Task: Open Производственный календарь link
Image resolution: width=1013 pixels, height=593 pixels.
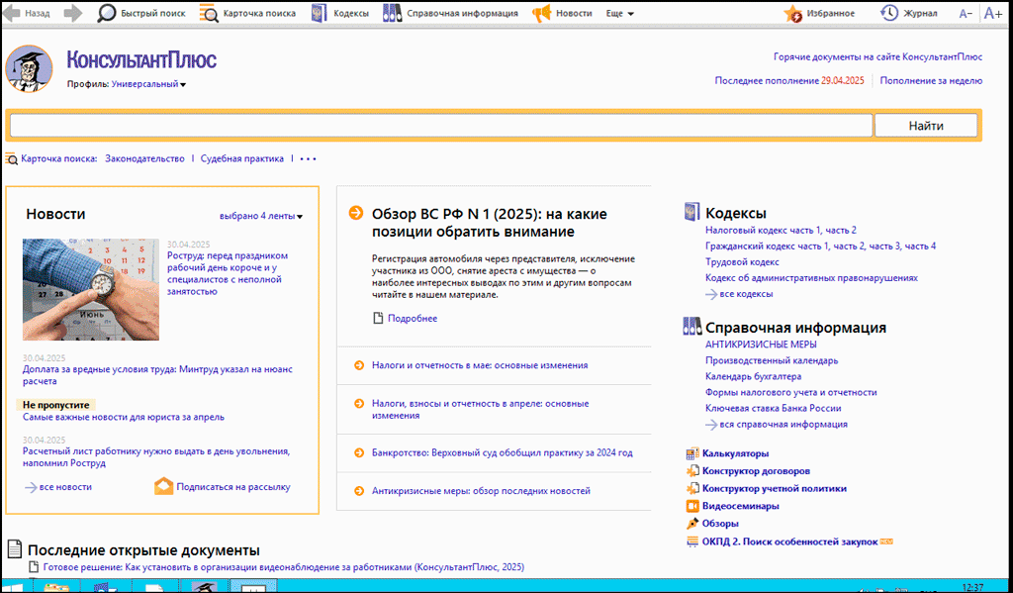Action: click(772, 360)
